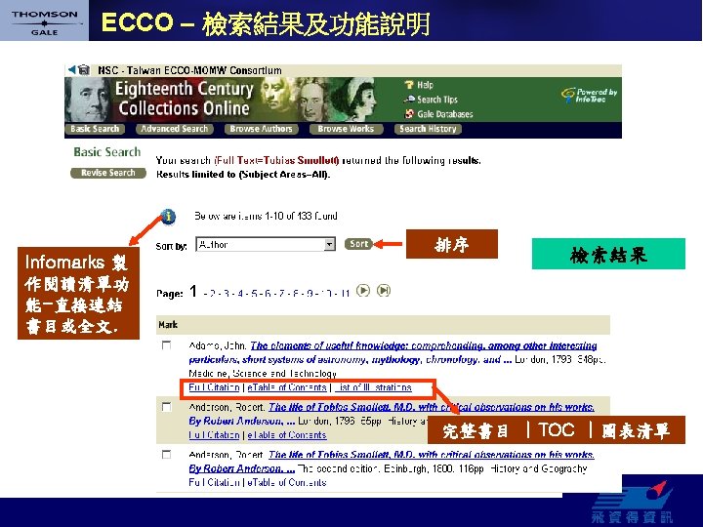703x527 pixels.
Task: Open the 1796 Life of Tobias Smollett title
Action: tap(392, 414)
